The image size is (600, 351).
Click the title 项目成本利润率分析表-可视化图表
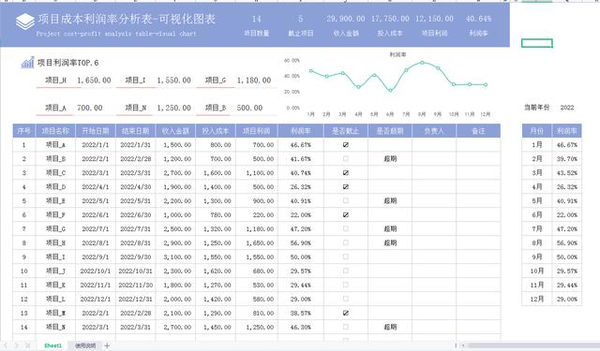tap(127, 19)
